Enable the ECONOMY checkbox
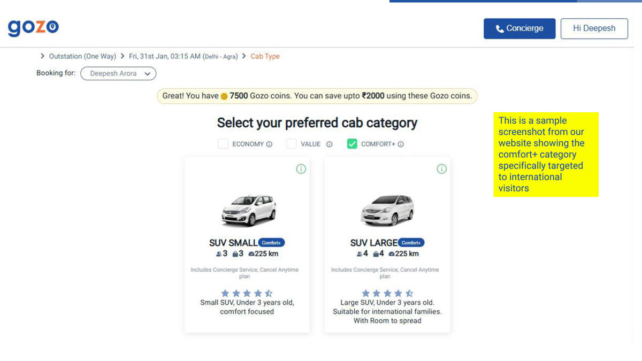642x361 pixels. [223, 144]
